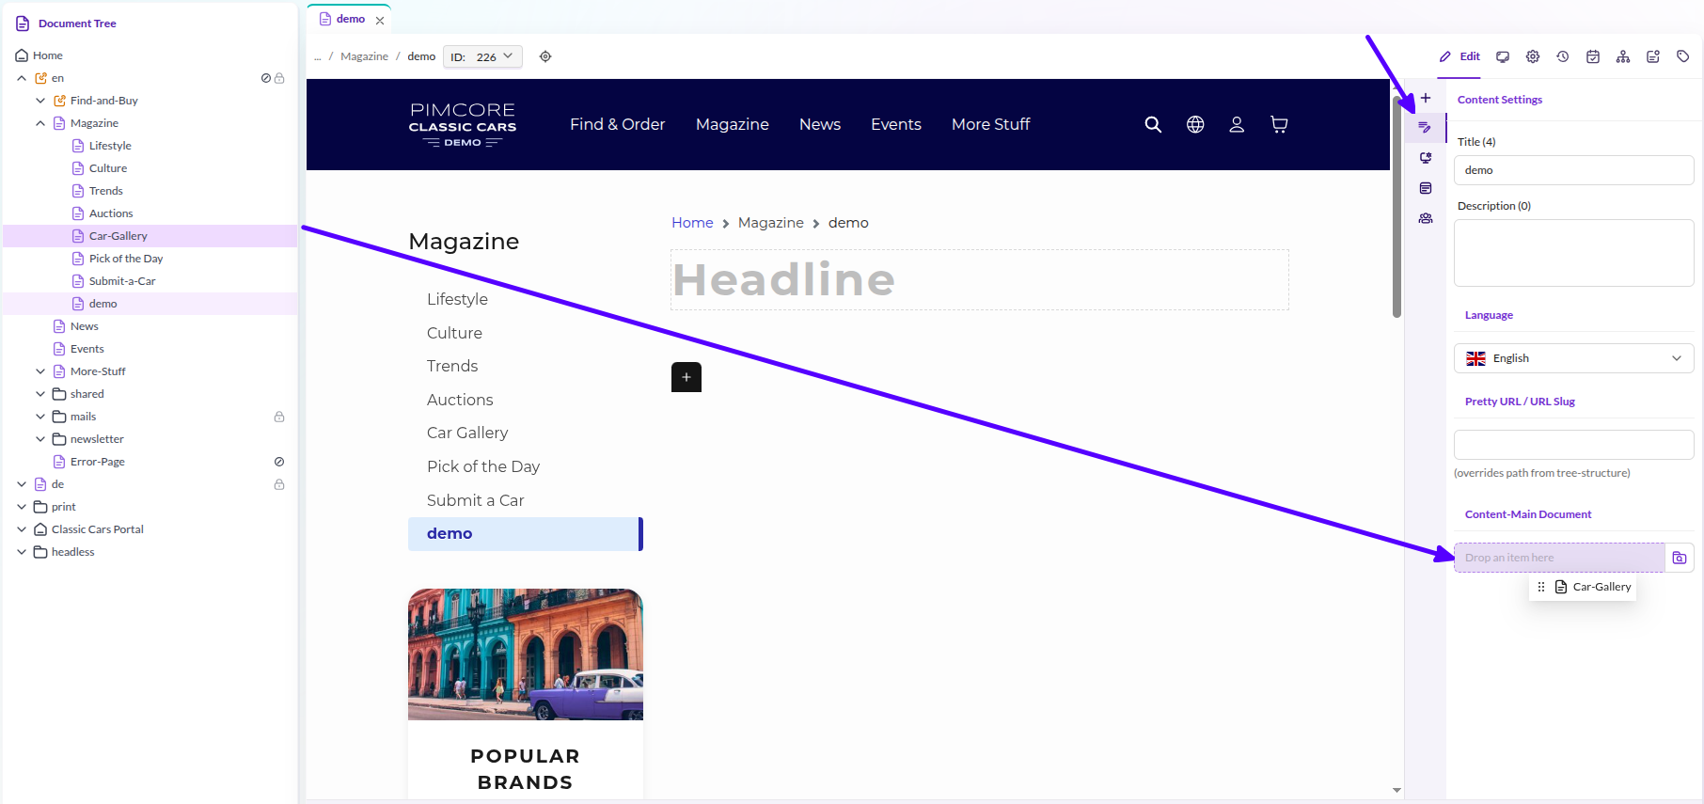The height and width of the screenshot is (804, 1704).
Task: Click the locate-in-tree target icon
Action: [x=545, y=56]
